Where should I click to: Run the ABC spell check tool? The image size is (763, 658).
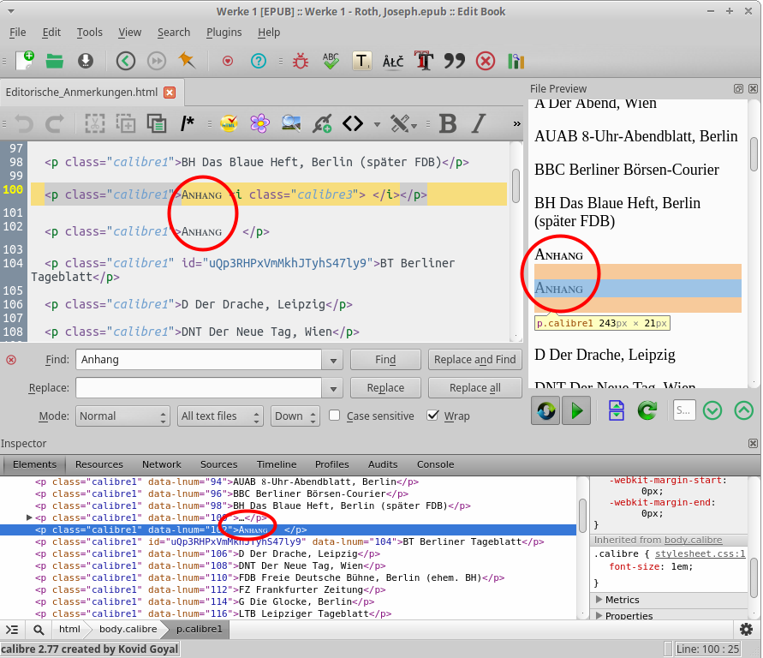pos(331,61)
